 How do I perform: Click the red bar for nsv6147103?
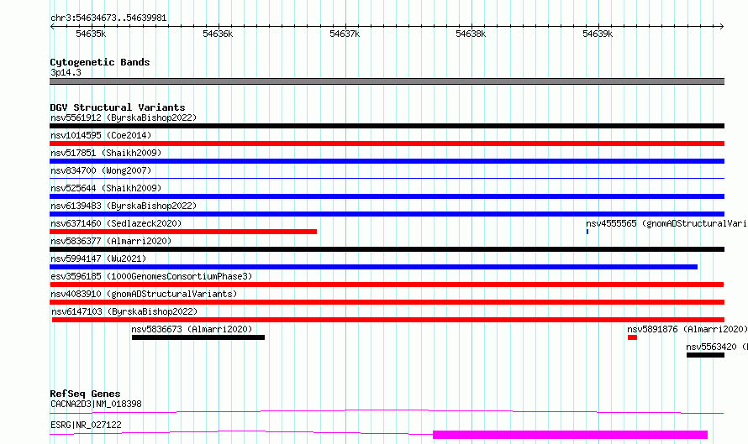click(x=388, y=320)
